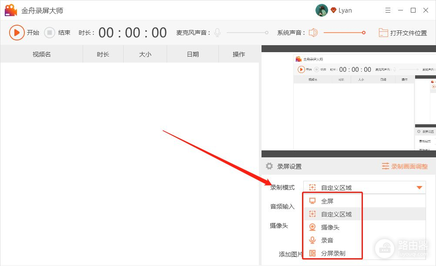Click the 视频名 column header
436x266 pixels.
pyautogui.click(x=42, y=54)
